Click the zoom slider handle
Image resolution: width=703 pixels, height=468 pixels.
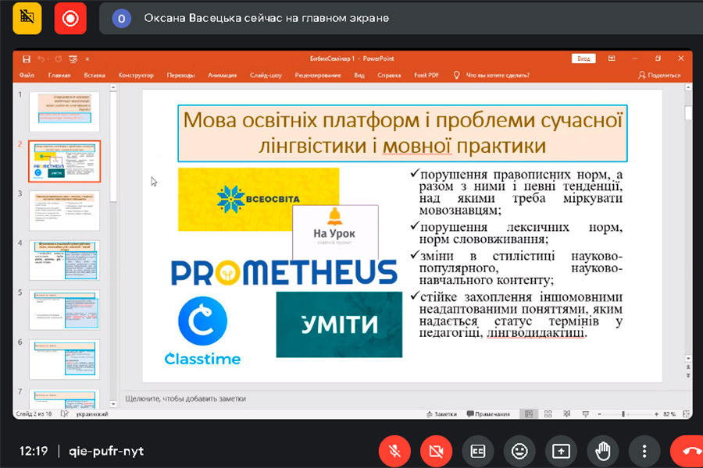click(623, 414)
